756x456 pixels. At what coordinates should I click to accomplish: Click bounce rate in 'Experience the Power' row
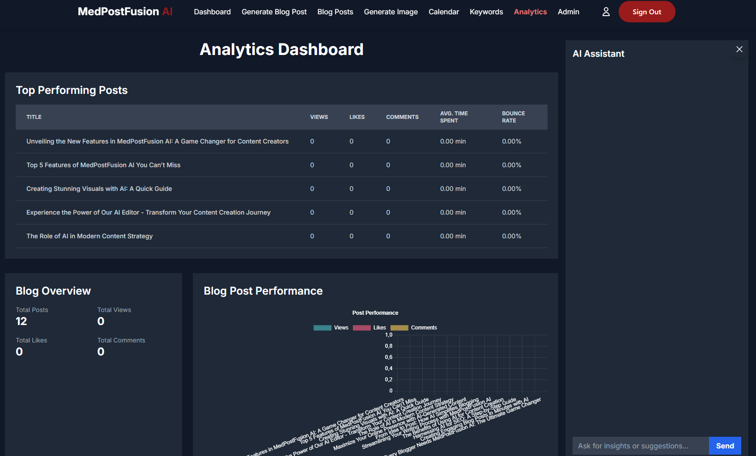(x=512, y=212)
